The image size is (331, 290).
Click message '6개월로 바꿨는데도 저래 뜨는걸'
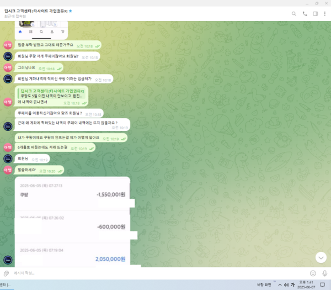(55, 147)
